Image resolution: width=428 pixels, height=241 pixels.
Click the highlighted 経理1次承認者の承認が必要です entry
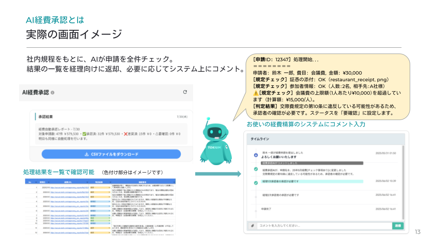pyautogui.click(x=312, y=182)
